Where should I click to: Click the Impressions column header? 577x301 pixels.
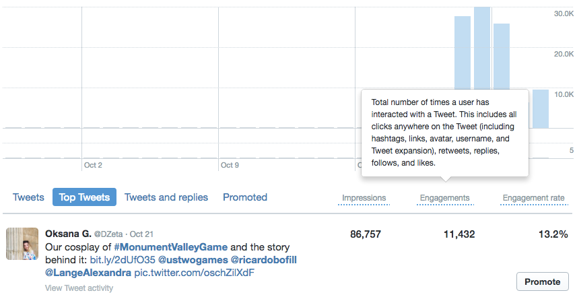click(364, 198)
